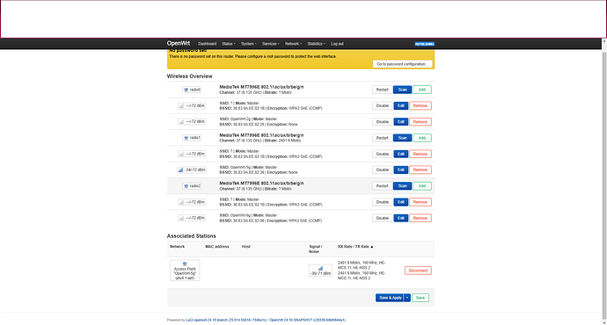Open the System dropdown menu
The width and height of the screenshot is (607, 325).
249,44
